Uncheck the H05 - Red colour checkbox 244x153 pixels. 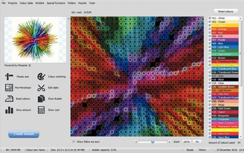pos(210,33)
